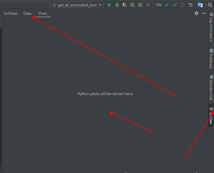Run get_all_annotated_json with the green play icon
The height and width of the screenshot is (173, 214).
point(109,5)
